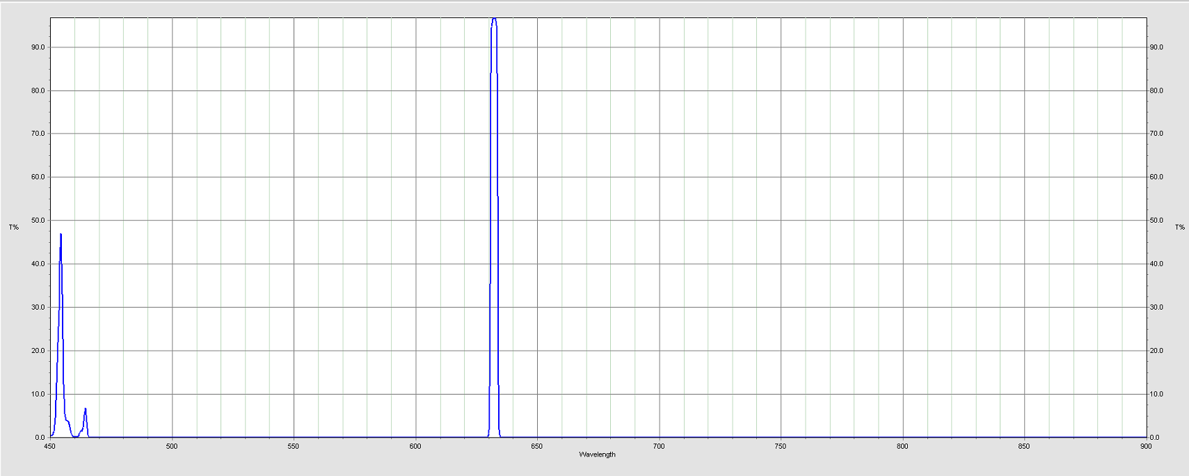Click "30.0" on the left T% axis
Image resolution: width=1189 pixels, height=476 pixels.
pos(38,307)
